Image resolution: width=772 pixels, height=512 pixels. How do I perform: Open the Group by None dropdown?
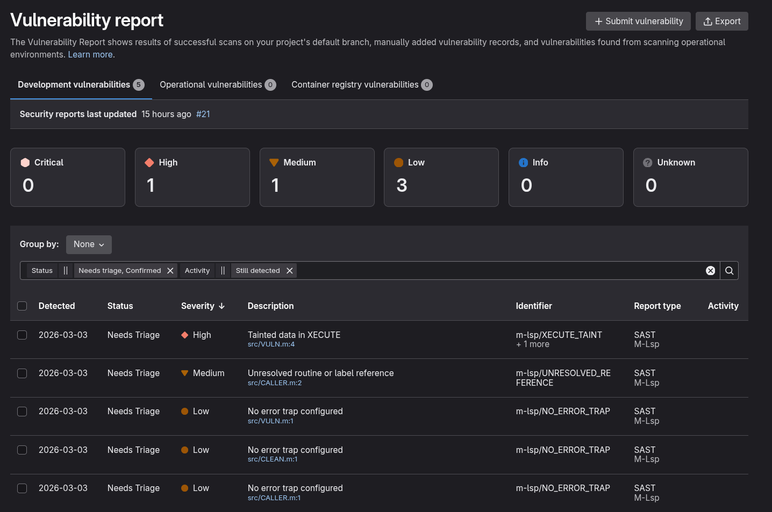[x=89, y=244]
